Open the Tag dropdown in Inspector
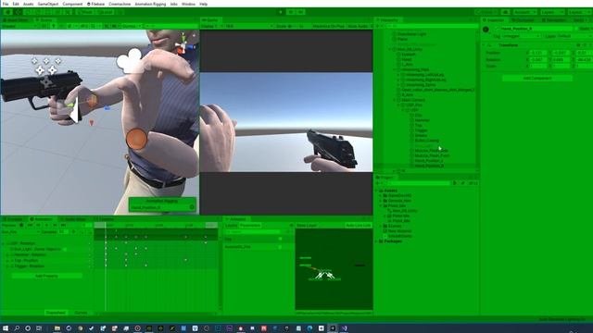This screenshot has width=593, height=333. 522,36
